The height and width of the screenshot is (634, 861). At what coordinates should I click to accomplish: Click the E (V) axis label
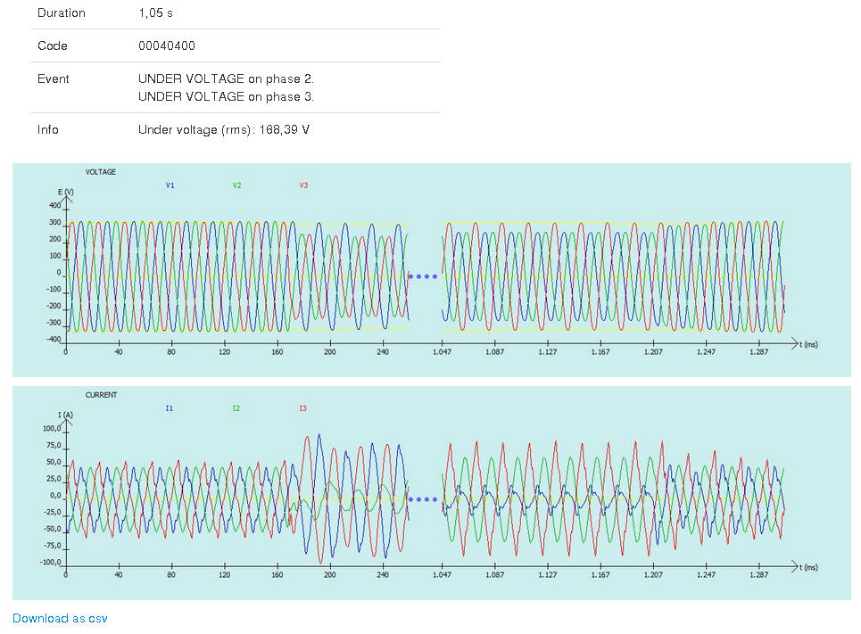pyautogui.click(x=65, y=192)
